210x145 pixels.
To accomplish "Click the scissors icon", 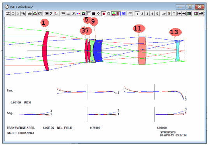I will (x=73, y=14).
